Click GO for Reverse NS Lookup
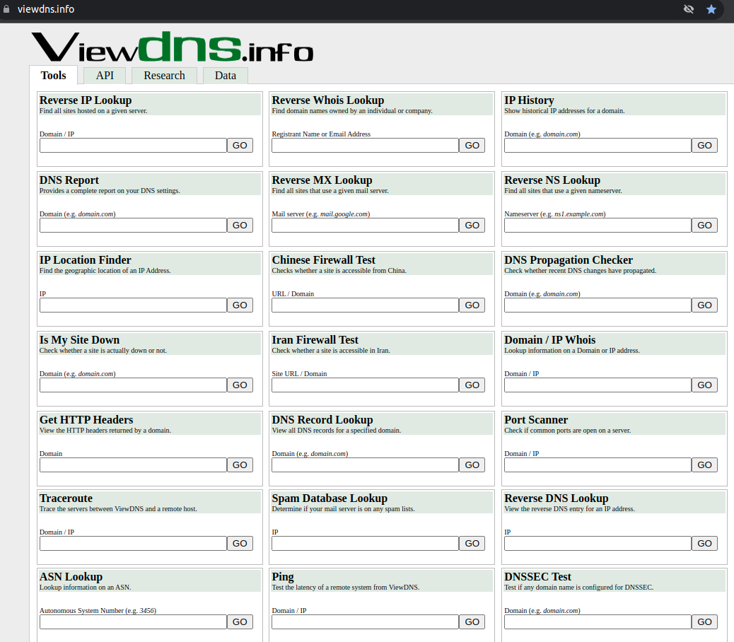The image size is (734, 642). (704, 225)
